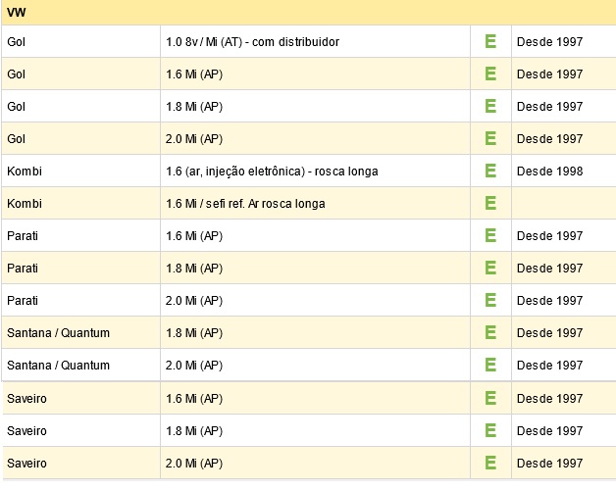616x491 pixels.
Task: Click the E icon for Saveiro 2.0 Mi
Action: click(x=490, y=463)
